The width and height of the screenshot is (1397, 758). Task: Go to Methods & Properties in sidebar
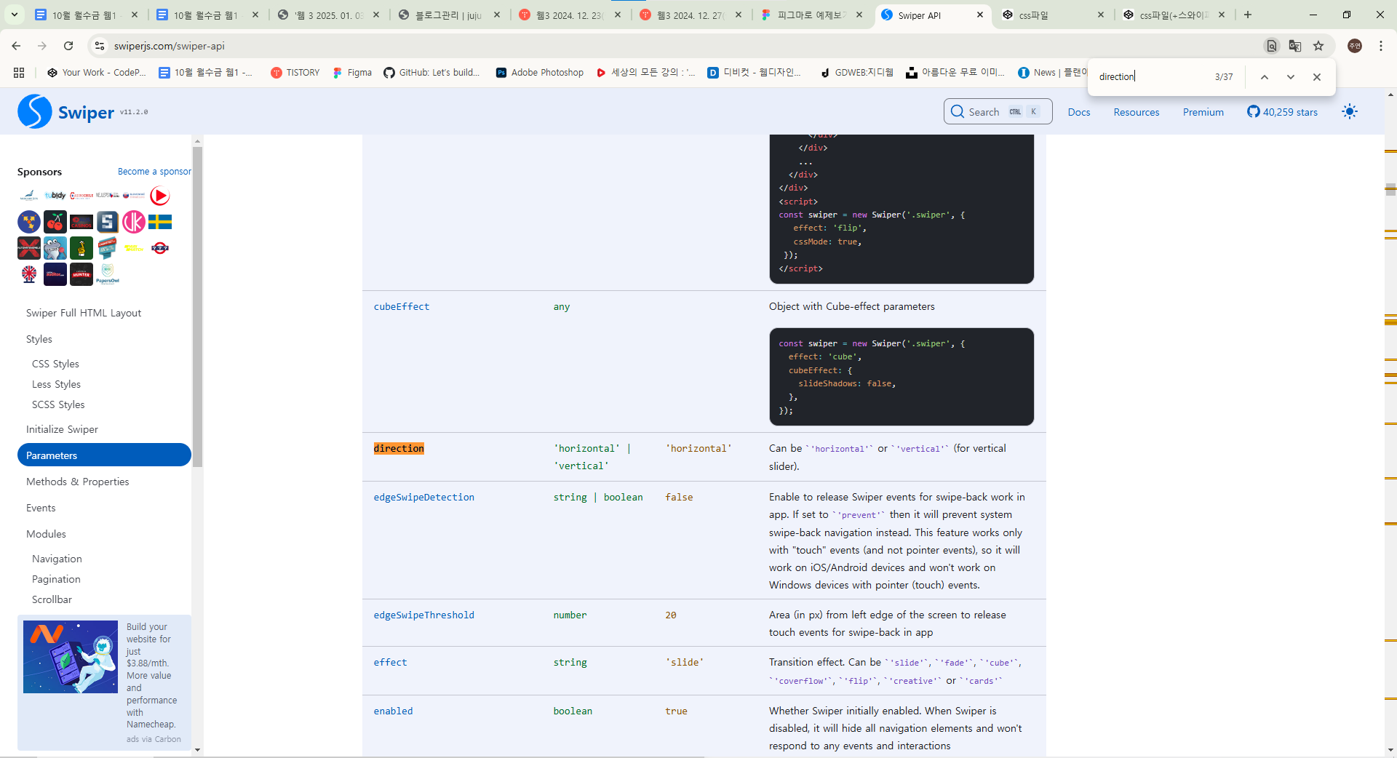(x=77, y=482)
